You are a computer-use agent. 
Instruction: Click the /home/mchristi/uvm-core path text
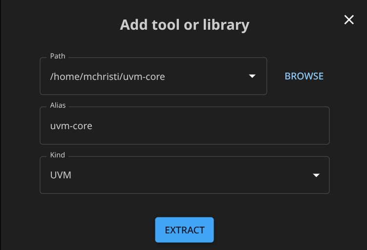click(108, 77)
